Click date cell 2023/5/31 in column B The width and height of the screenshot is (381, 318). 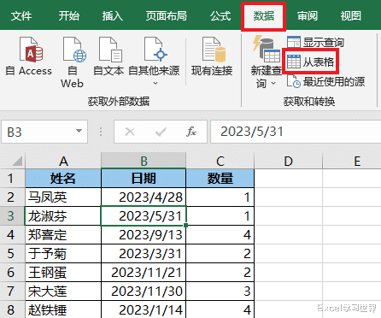tap(144, 216)
